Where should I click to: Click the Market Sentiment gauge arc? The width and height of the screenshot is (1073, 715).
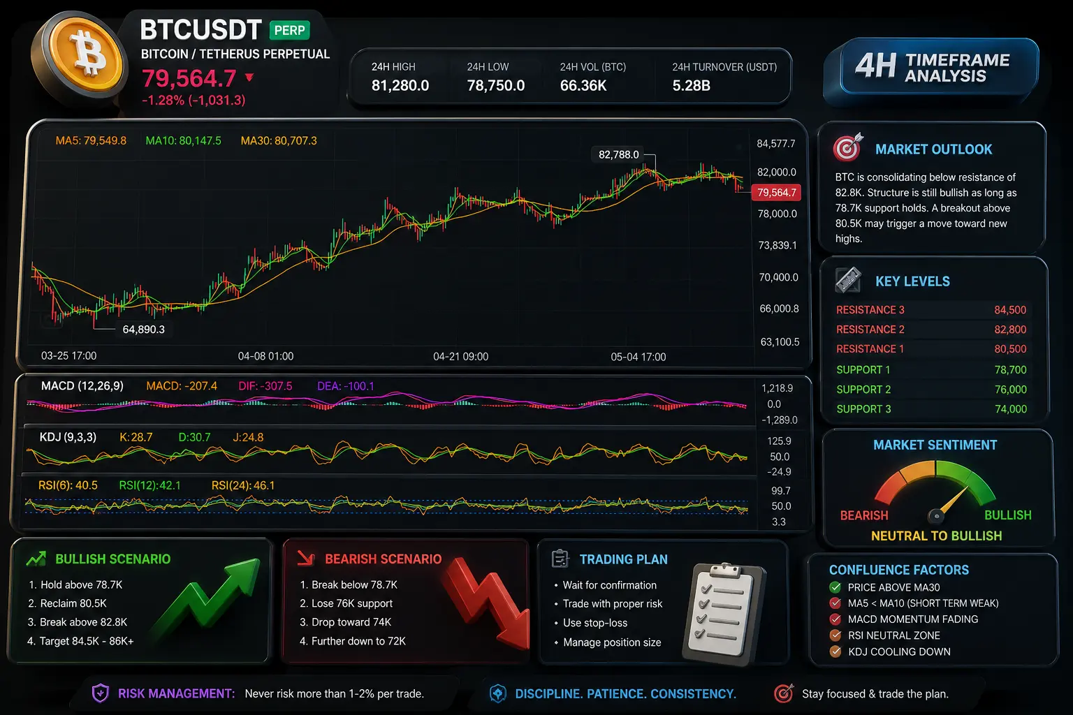point(935,482)
